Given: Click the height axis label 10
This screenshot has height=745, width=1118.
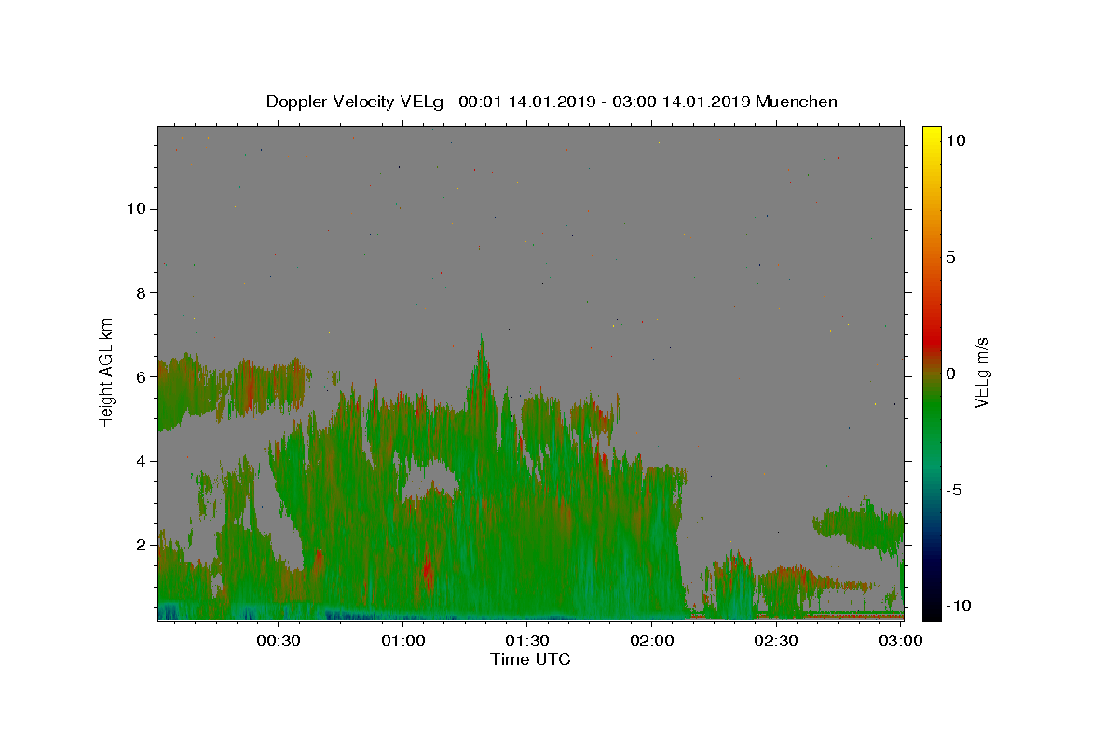Looking at the screenshot, I should click(x=135, y=209).
